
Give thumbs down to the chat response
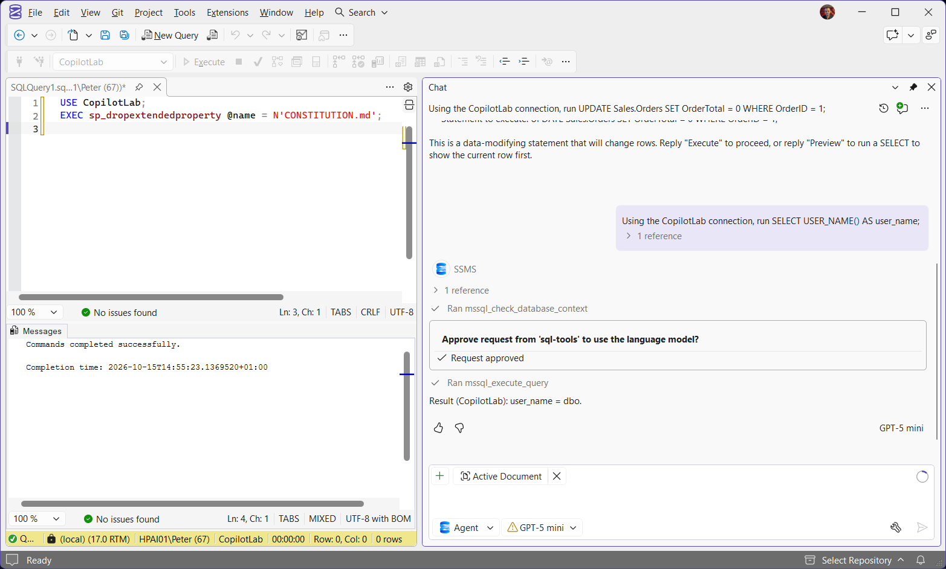click(459, 428)
